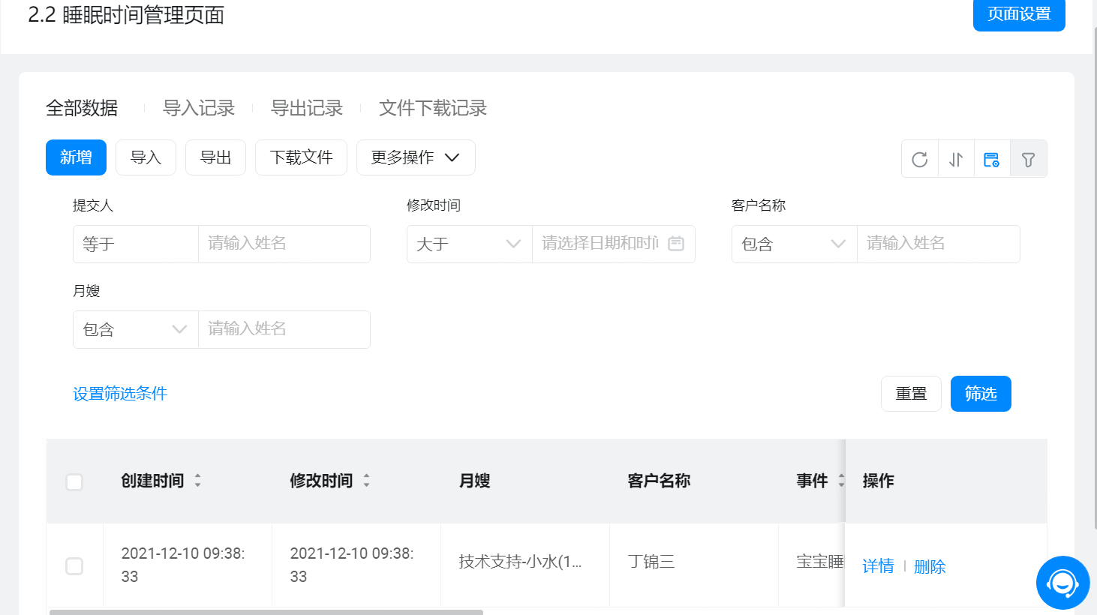This screenshot has width=1097, height=615.
Task: Click the 新增 button
Action: [76, 157]
